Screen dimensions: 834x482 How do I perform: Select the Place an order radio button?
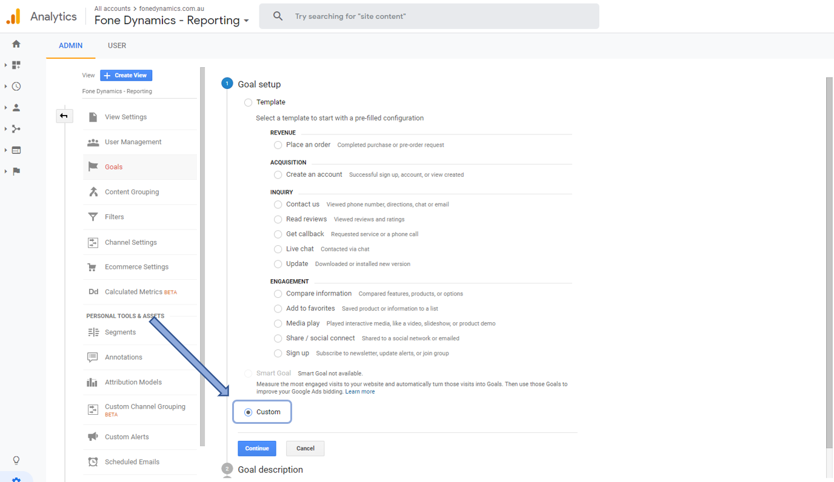pos(278,145)
